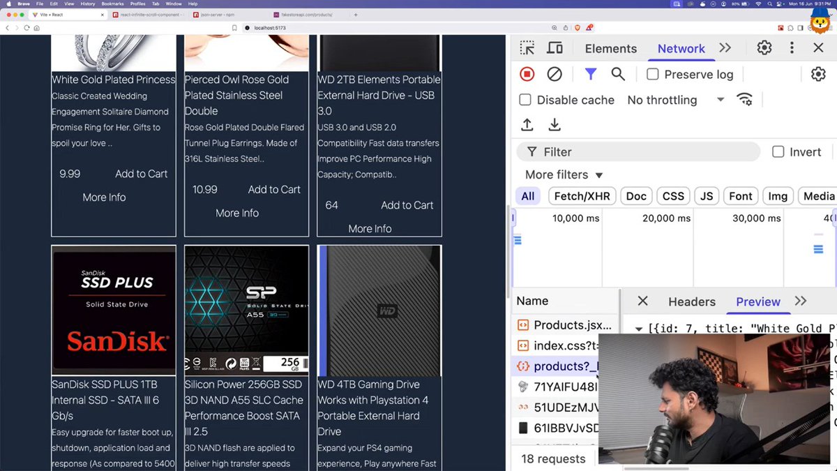Import HAR file upload icon
The image size is (837, 471).
point(527,125)
